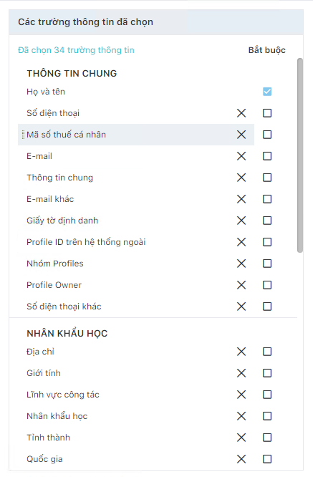313x477 pixels.
Task: Remove the Địa chỉ field
Action: pos(241,352)
